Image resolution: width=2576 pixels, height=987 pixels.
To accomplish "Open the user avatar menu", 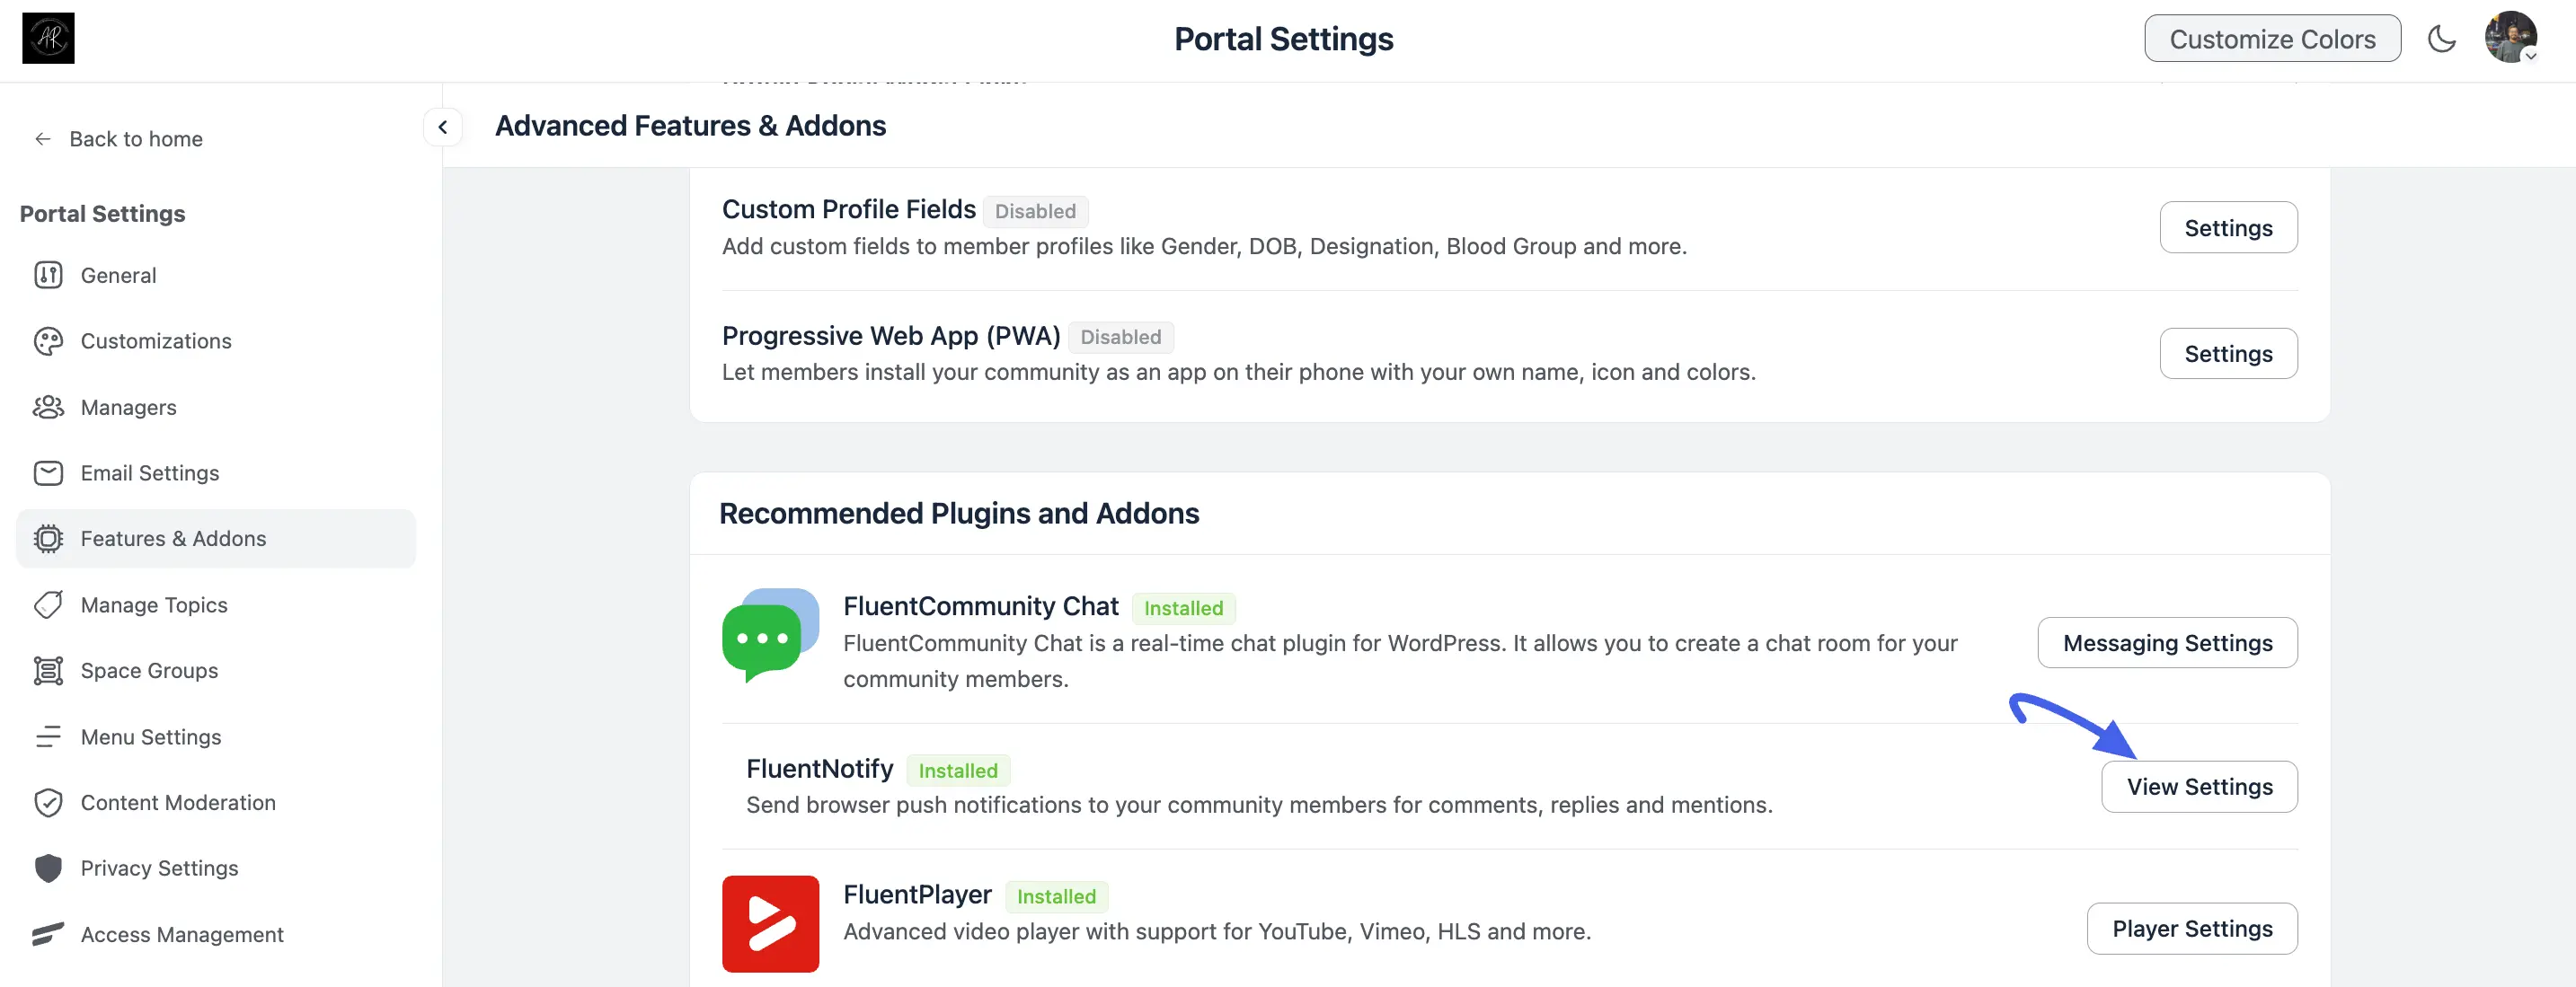I will [x=2510, y=38].
